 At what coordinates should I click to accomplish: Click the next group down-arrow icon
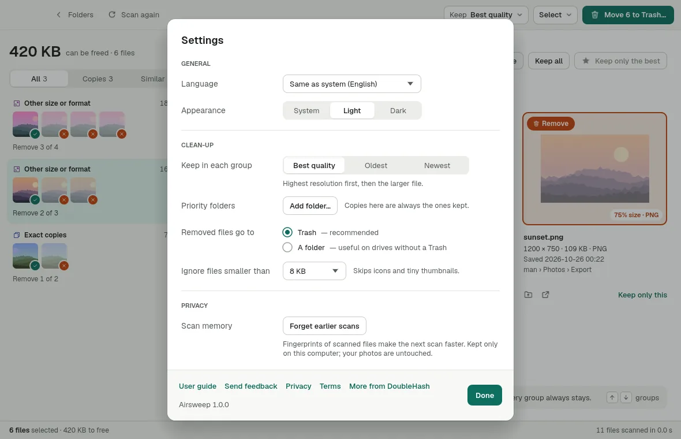626,397
